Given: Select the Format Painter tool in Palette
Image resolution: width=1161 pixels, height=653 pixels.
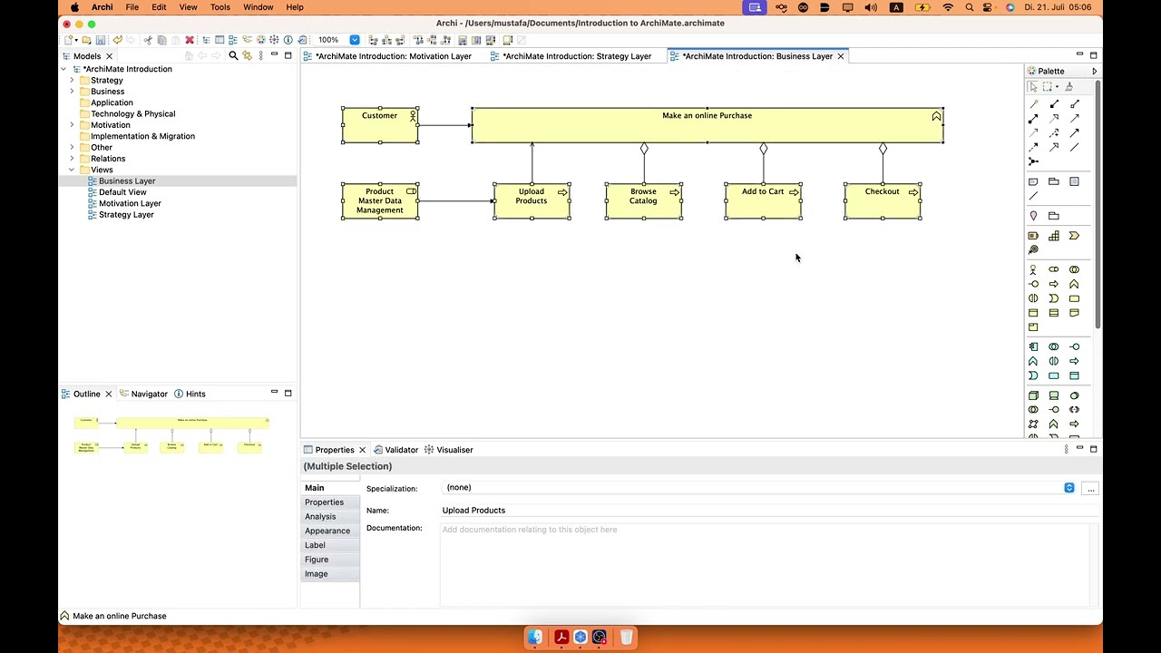Looking at the screenshot, I should coord(1068,87).
